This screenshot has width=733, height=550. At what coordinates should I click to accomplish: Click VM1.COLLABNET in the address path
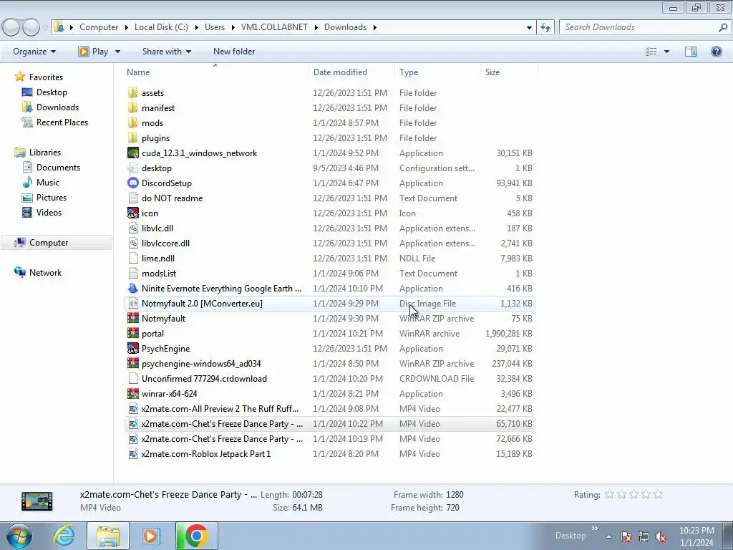click(x=274, y=27)
